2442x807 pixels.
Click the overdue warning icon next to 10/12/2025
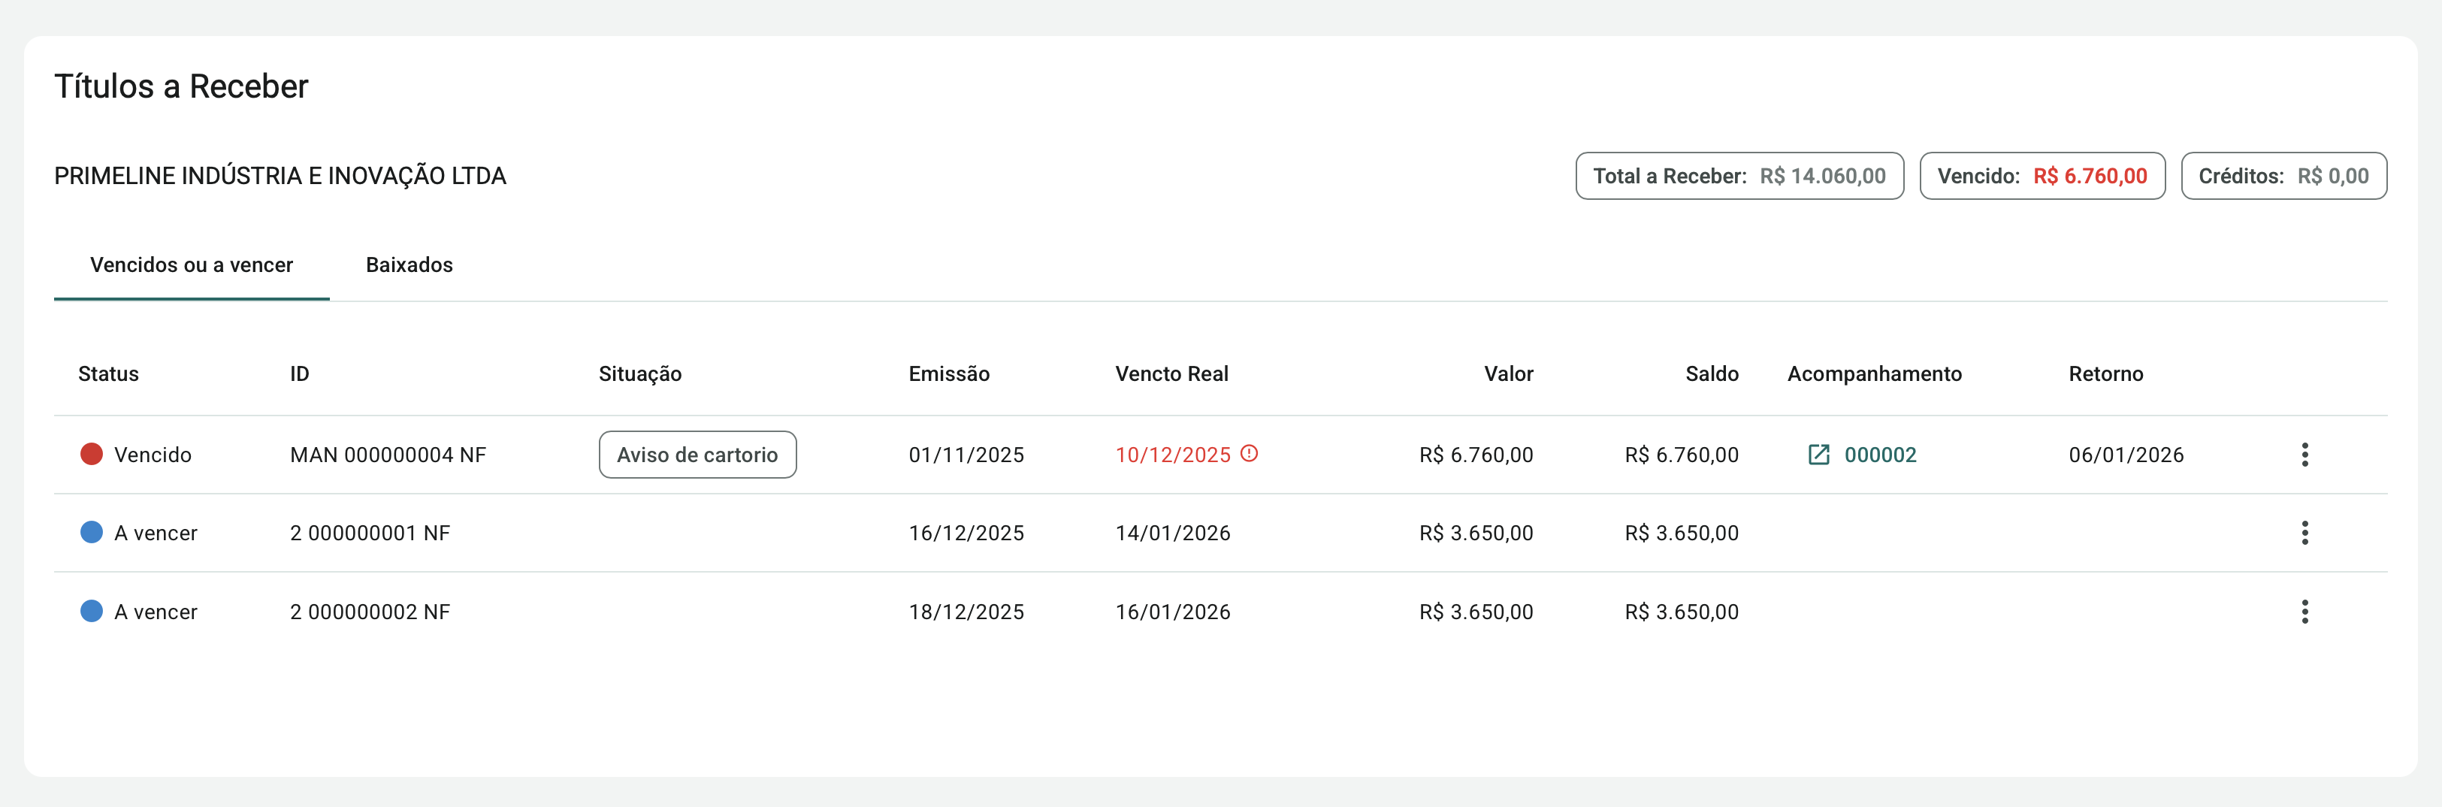[x=1250, y=453]
